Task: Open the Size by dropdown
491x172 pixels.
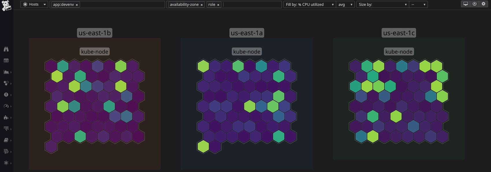Action: click(x=382, y=5)
